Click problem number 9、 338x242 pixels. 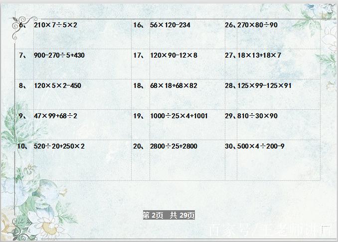pyautogui.click(x=23, y=116)
